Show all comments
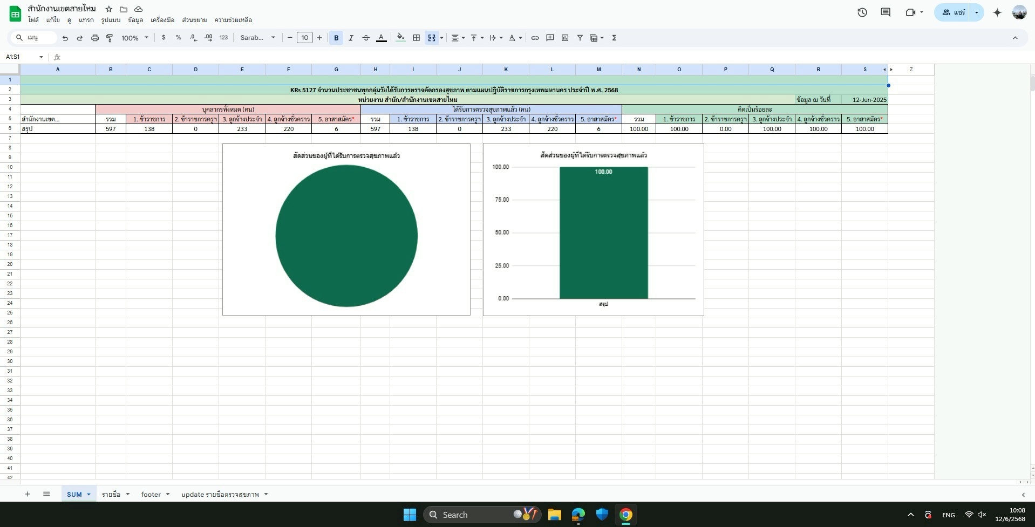 [886, 12]
